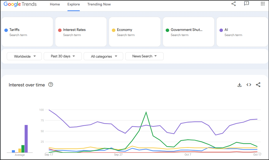Open the send feedback icon
269x160 pixels.
tap(247, 4)
